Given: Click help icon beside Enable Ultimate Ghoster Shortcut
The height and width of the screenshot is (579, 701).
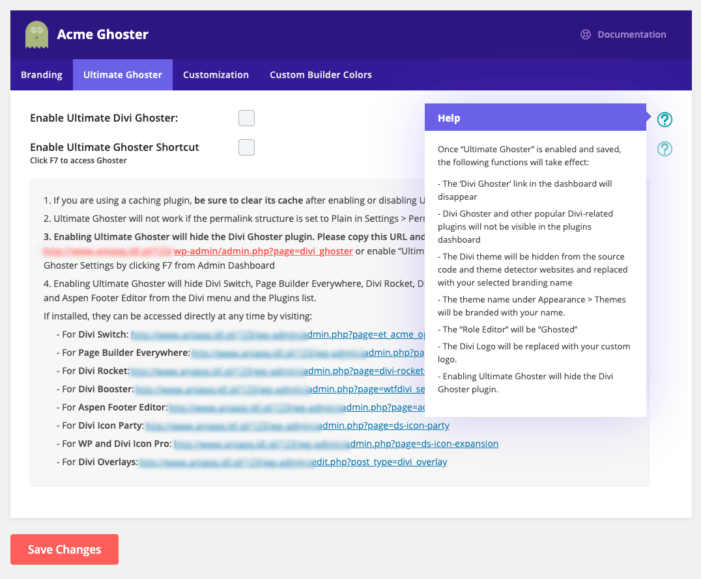Looking at the screenshot, I should tap(665, 149).
